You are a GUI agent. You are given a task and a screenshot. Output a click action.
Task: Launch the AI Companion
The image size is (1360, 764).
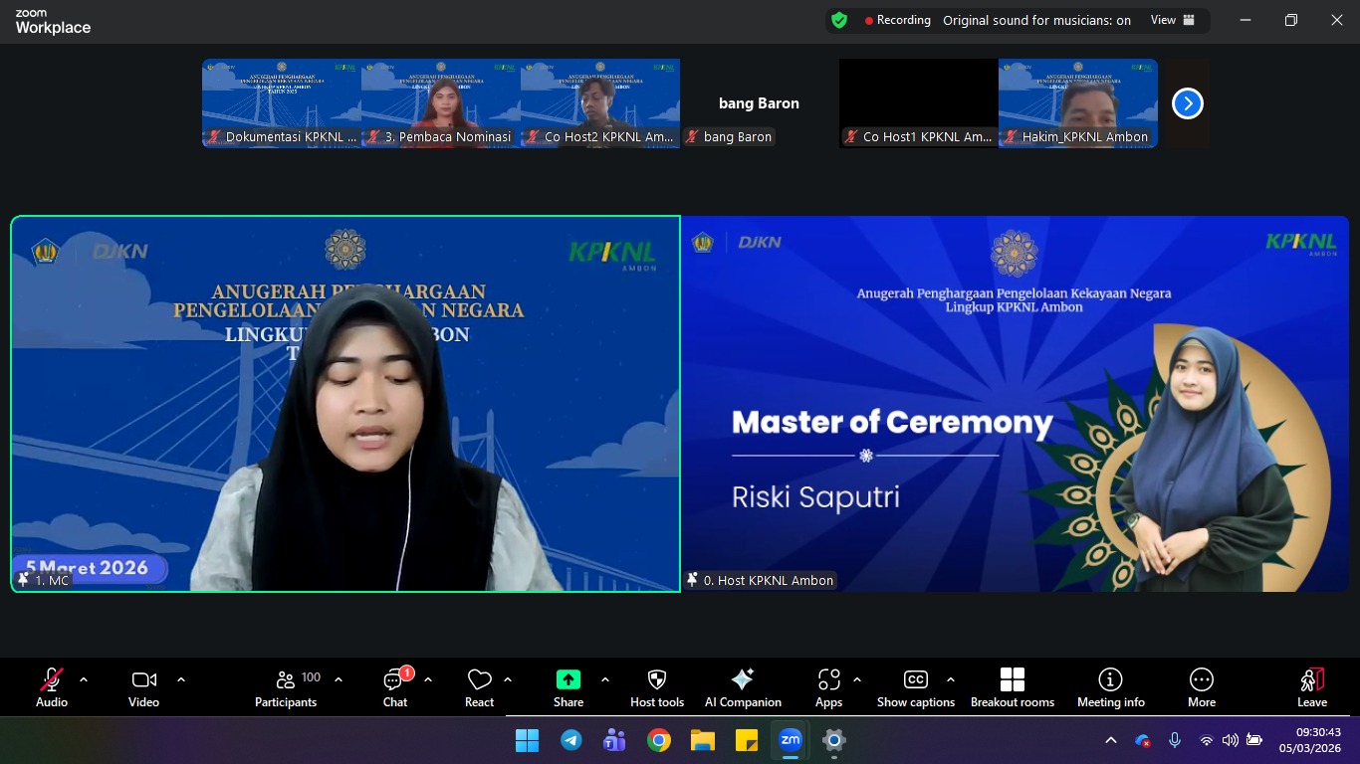click(x=743, y=687)
